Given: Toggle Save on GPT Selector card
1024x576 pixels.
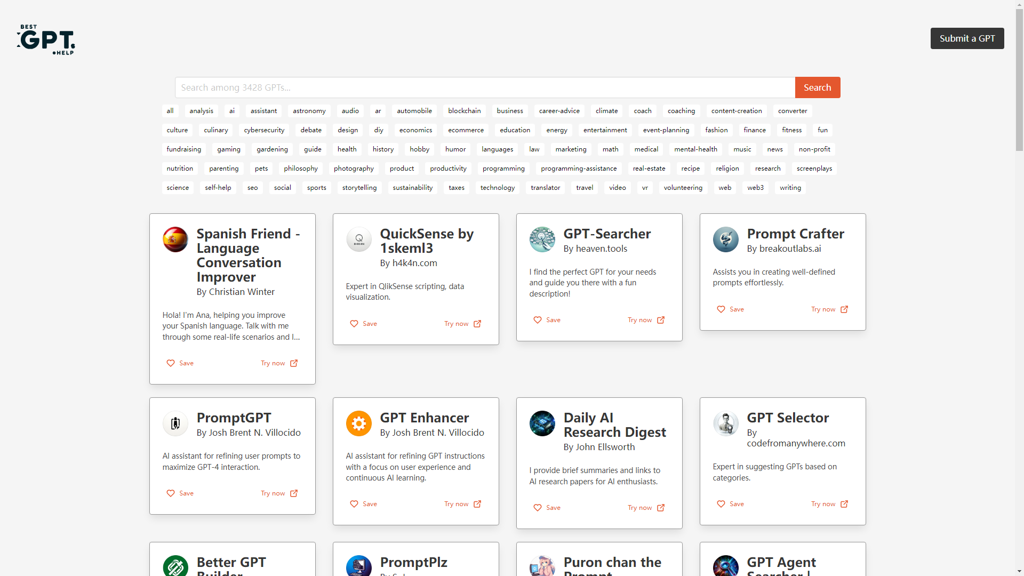Looking at the screenshot, I should (x=731, y=504).
